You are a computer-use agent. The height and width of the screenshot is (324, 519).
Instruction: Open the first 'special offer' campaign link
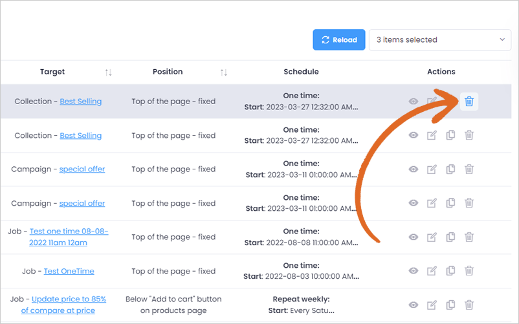point(82,169)
